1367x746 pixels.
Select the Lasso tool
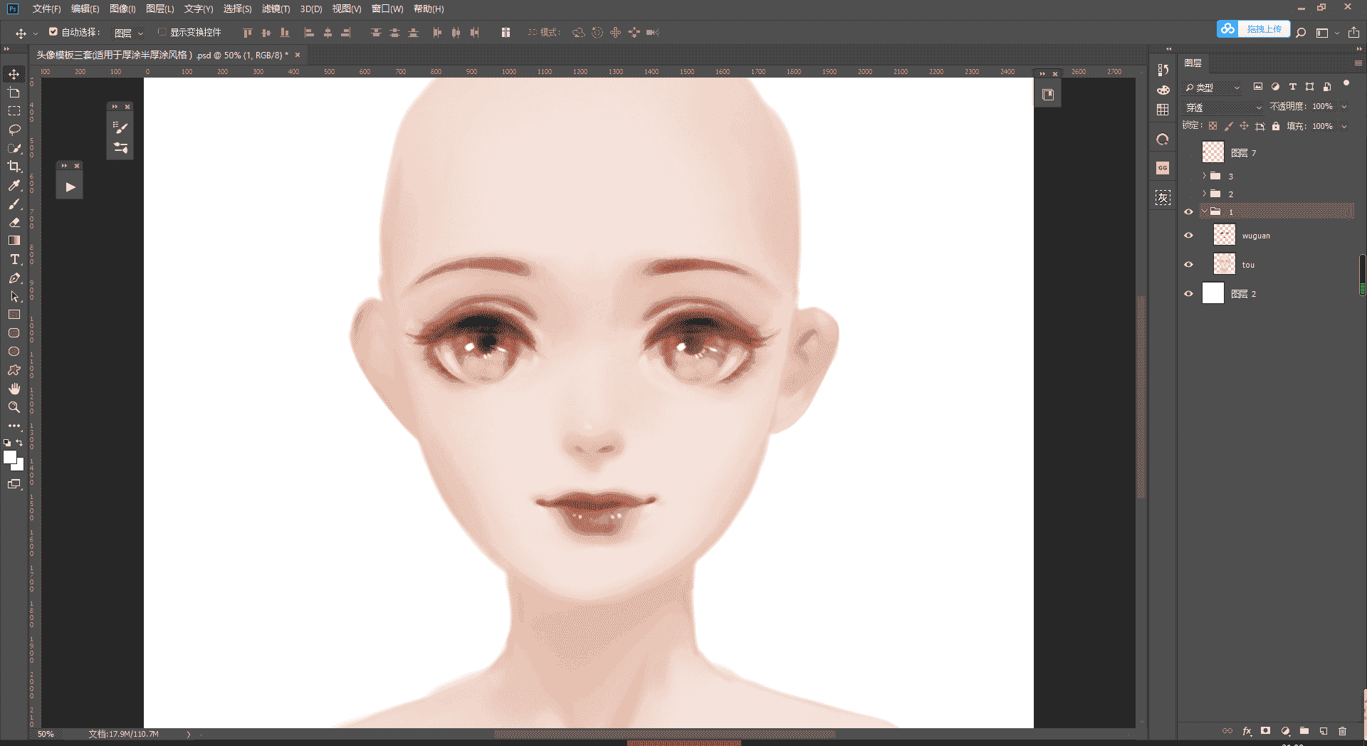tap(14, 130)
